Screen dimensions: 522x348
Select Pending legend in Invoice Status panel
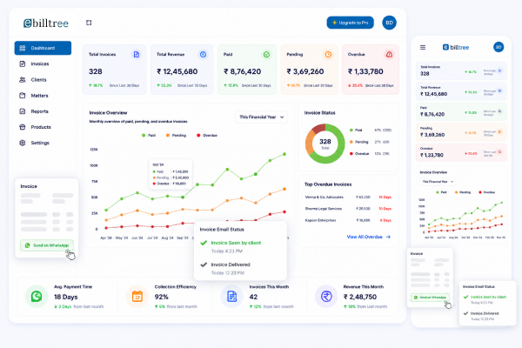pos(370,142)
